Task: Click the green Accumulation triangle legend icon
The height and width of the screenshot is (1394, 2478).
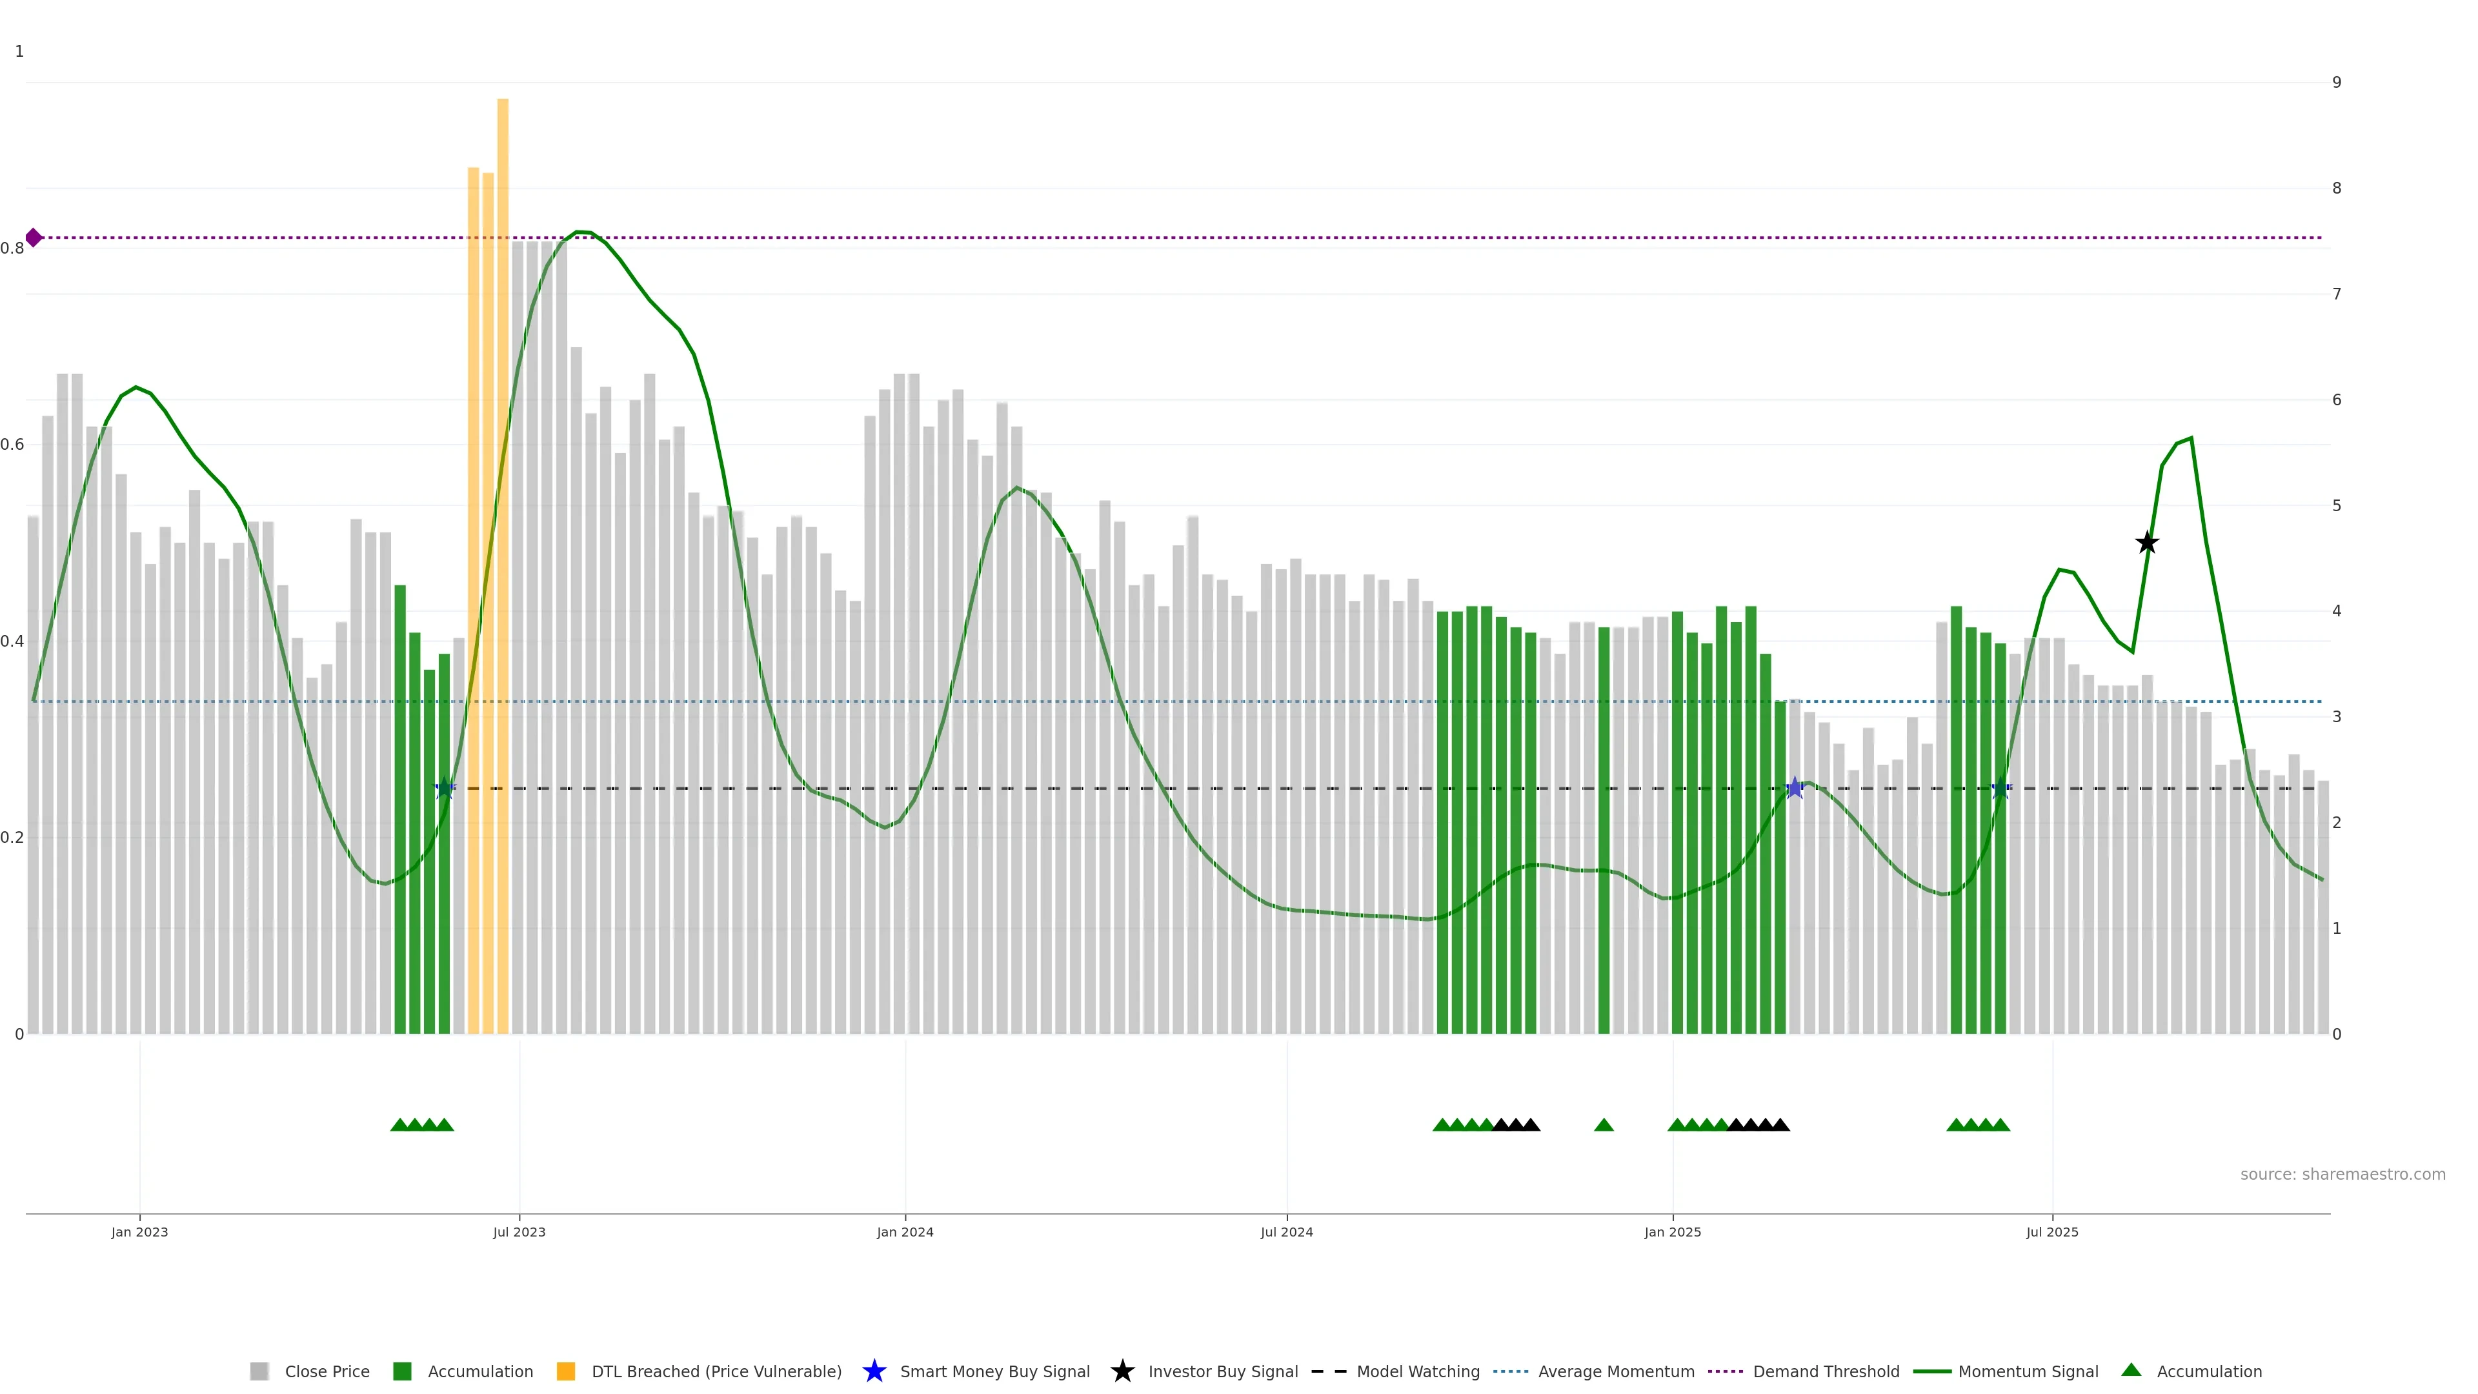Action: click(2131, 1370)
